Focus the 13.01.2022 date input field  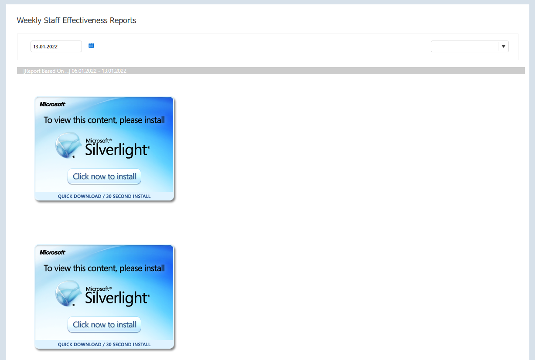(x=56, y=47)
